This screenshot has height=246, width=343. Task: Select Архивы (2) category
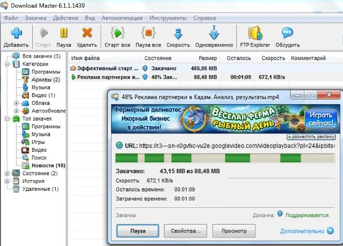[x=46, y=80]
